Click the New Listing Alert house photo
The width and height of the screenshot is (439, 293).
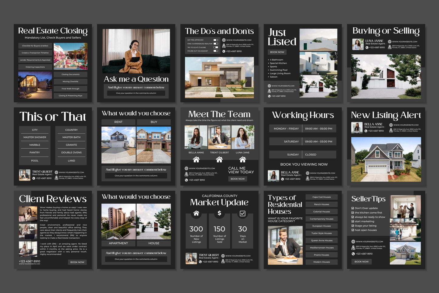coord(386,159)
